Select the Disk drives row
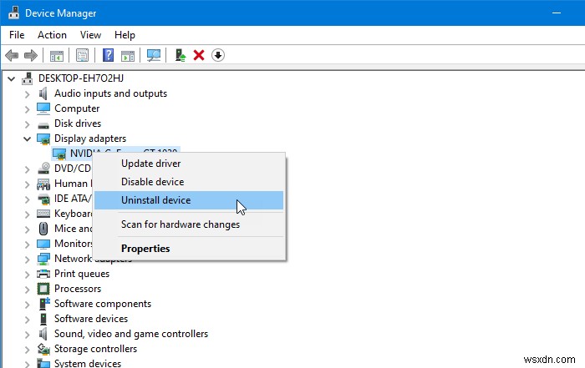Screen dimensions: 585x368 click(x=78, y=124)
